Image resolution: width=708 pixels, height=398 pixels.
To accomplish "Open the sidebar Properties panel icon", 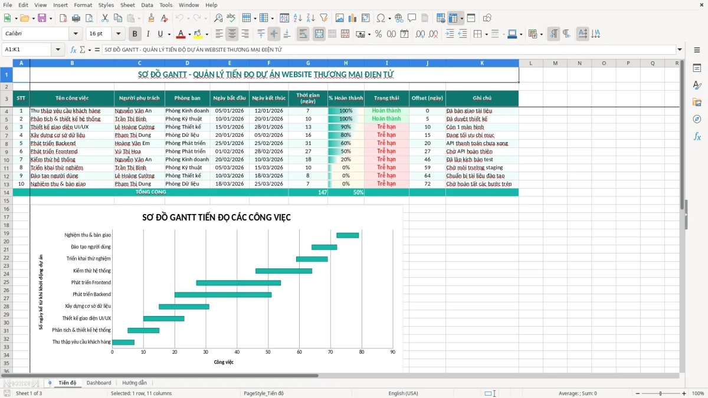I will point(697,68).
